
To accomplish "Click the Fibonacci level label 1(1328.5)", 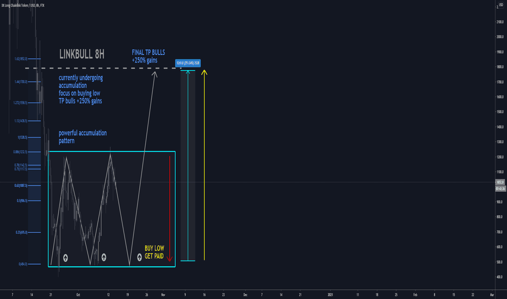I will 22,138.
